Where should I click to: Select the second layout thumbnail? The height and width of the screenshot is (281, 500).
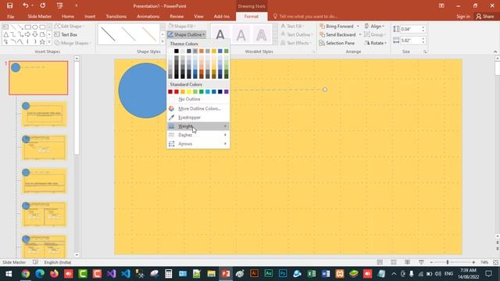(44, 148)
